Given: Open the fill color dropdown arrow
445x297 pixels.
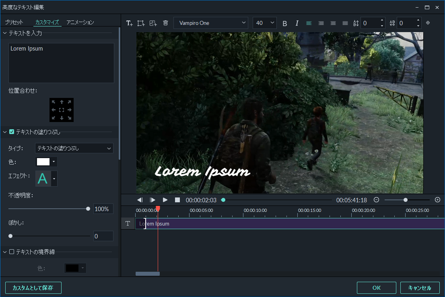Looking at the screenshot, I should 54,162.
